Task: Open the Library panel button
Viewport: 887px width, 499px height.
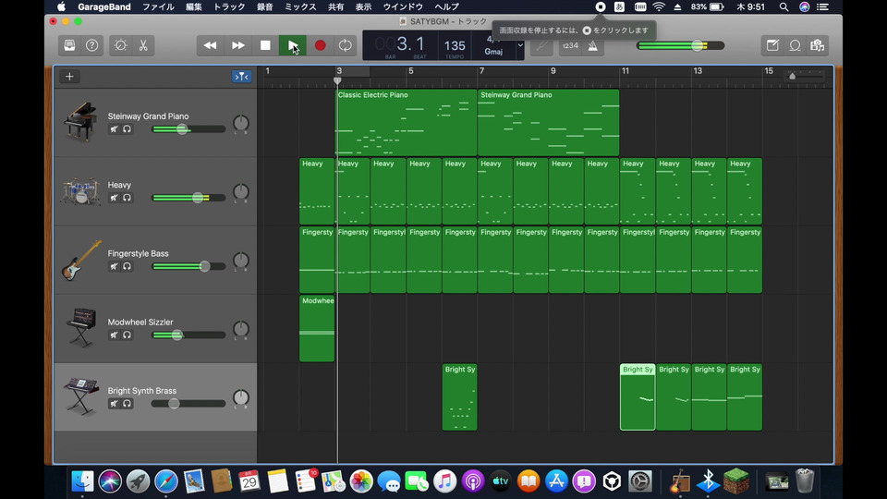Action: click(69, 45)
